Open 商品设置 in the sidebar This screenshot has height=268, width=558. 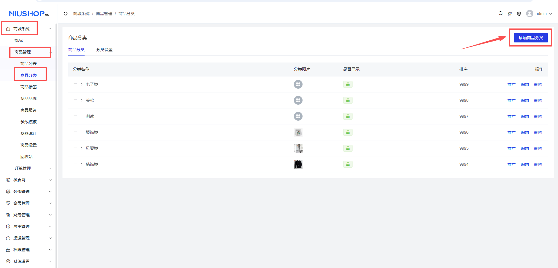28,145
